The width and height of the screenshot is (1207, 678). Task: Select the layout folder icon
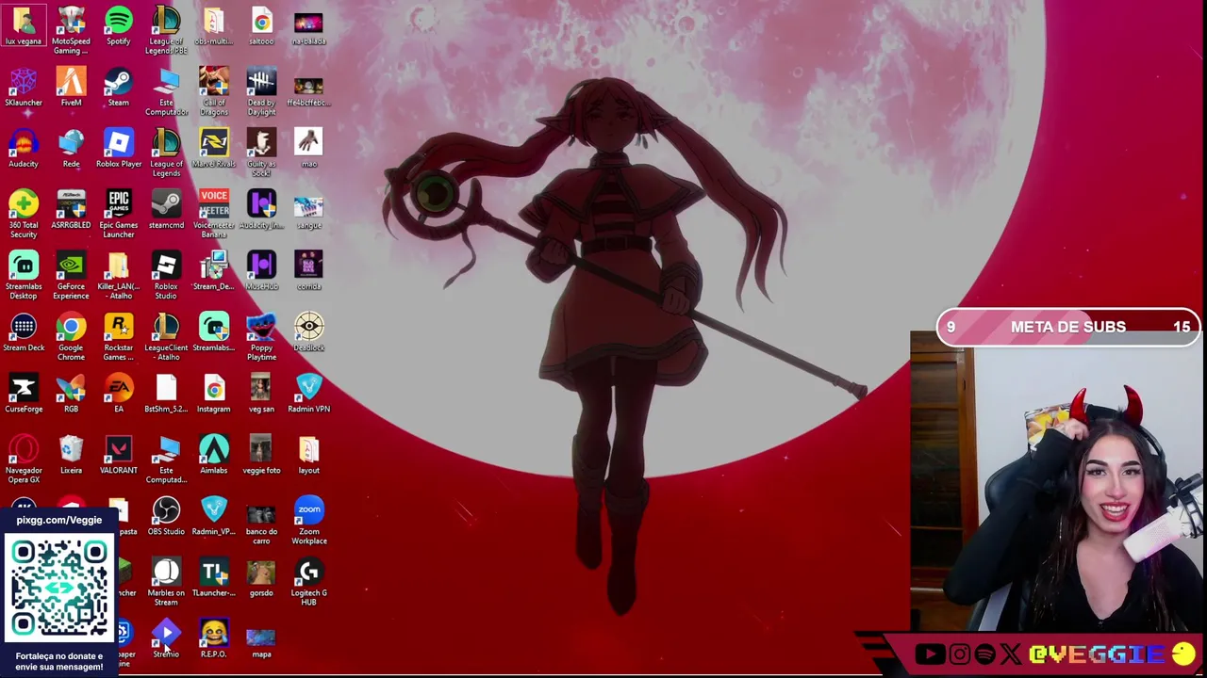(308, 455)
